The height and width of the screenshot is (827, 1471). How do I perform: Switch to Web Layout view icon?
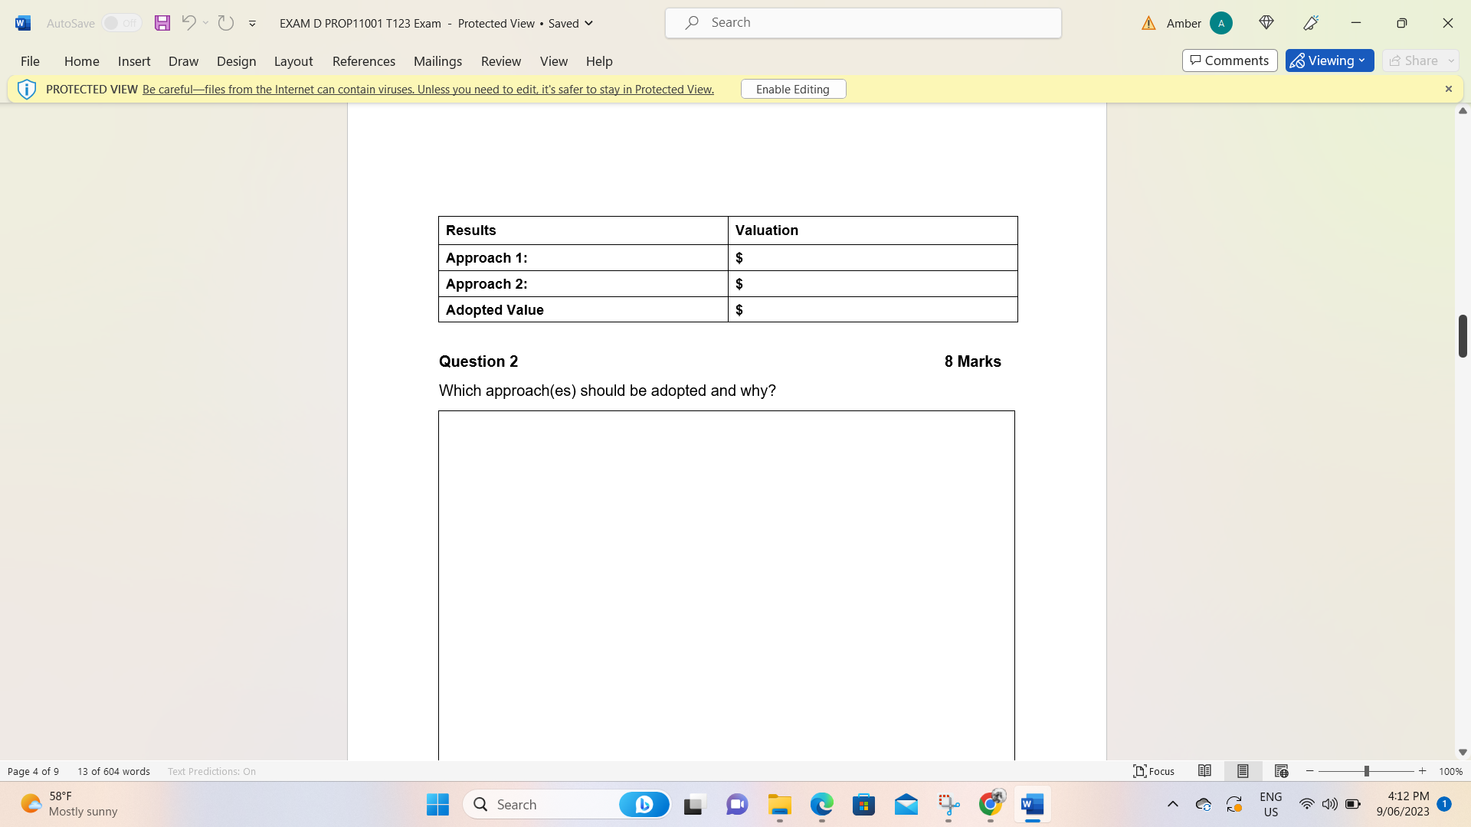pyautogui.click(x=1281, y=771)
